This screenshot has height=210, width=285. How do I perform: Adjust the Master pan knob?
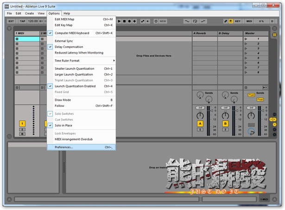[251, 116]
